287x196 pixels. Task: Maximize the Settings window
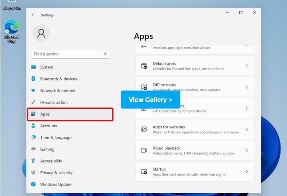pos(241,13)
